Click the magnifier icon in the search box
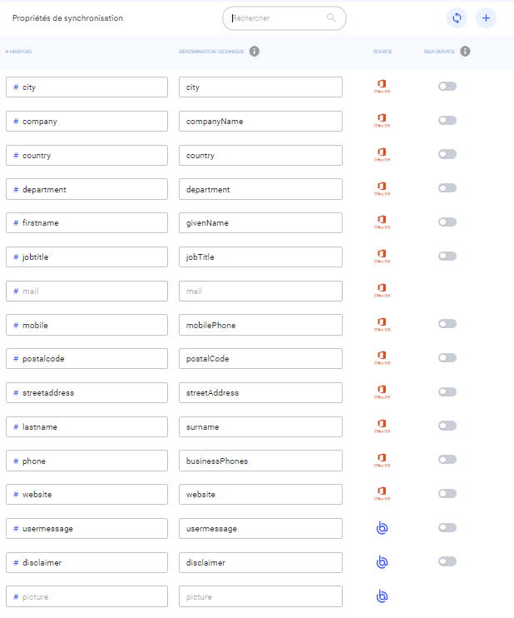The width and height of the screenshot is (514, 618). click(x=331, y=17)
